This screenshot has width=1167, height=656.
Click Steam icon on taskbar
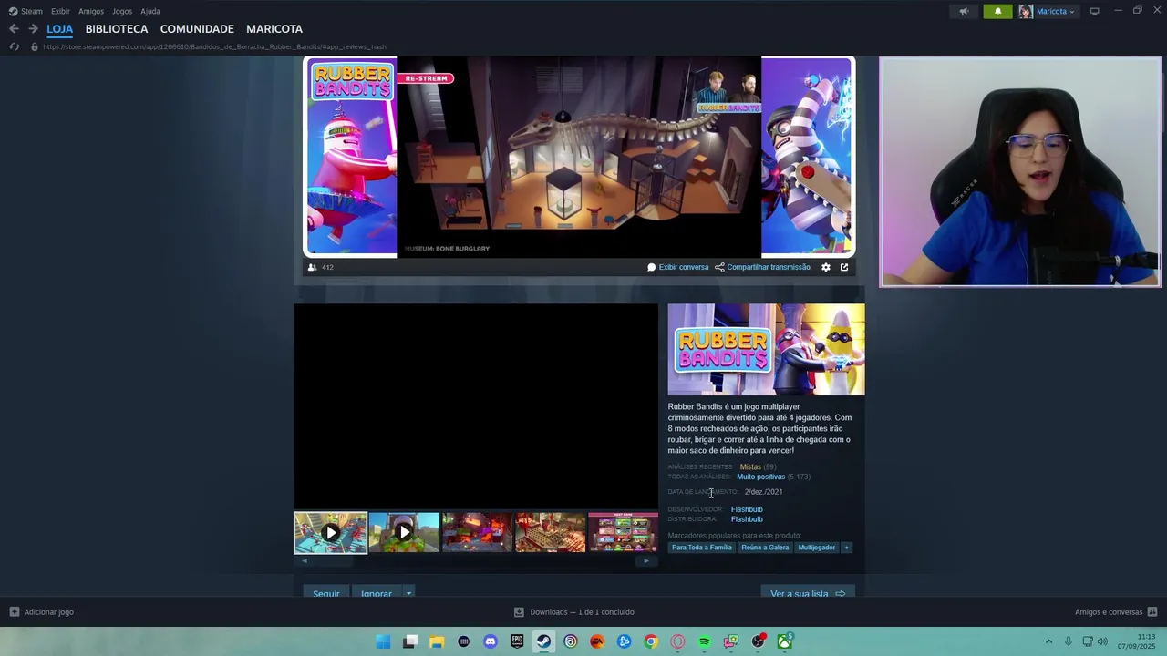pos(543,641)
